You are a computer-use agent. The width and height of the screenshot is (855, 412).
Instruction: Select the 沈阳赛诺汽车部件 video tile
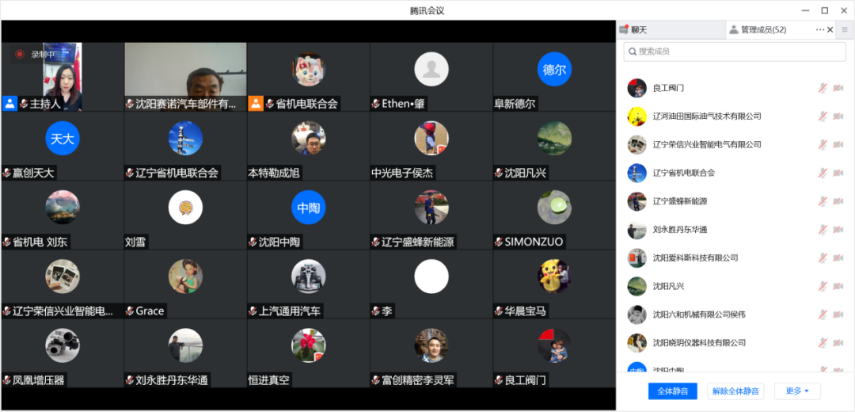point(185,77)
